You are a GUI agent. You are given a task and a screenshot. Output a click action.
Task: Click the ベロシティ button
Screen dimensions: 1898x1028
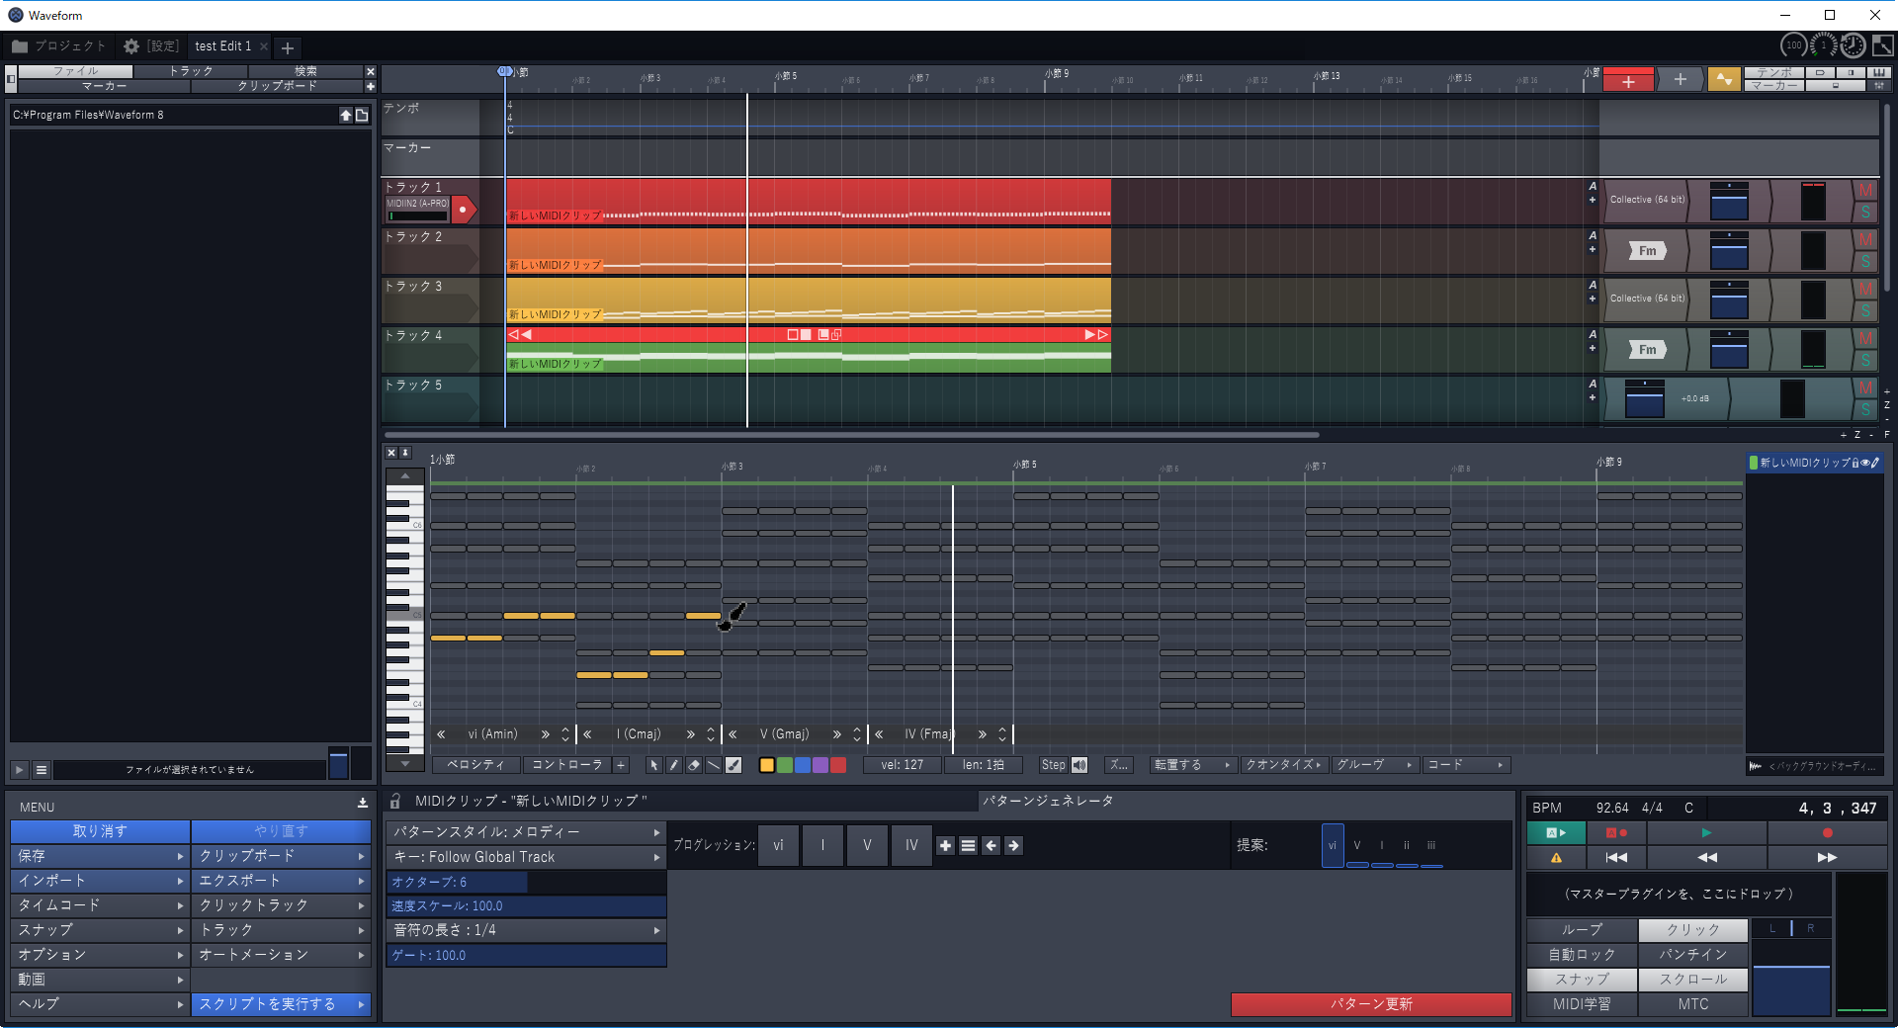[475, 765]
